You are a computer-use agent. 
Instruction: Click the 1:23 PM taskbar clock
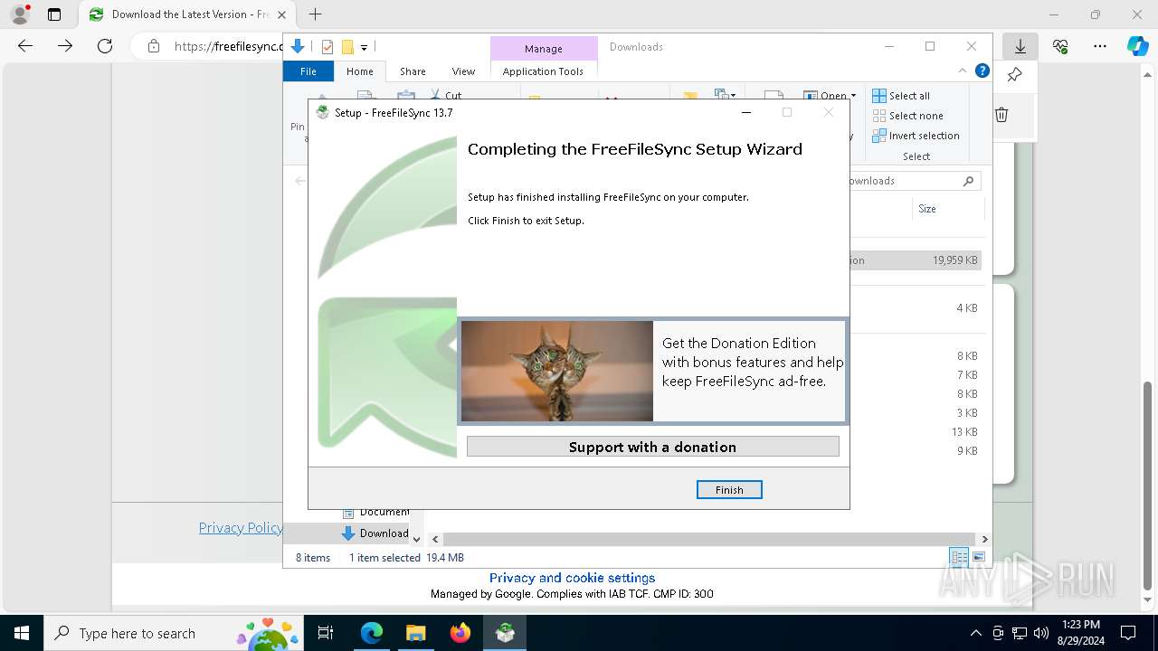click(x=1081, y=633)
